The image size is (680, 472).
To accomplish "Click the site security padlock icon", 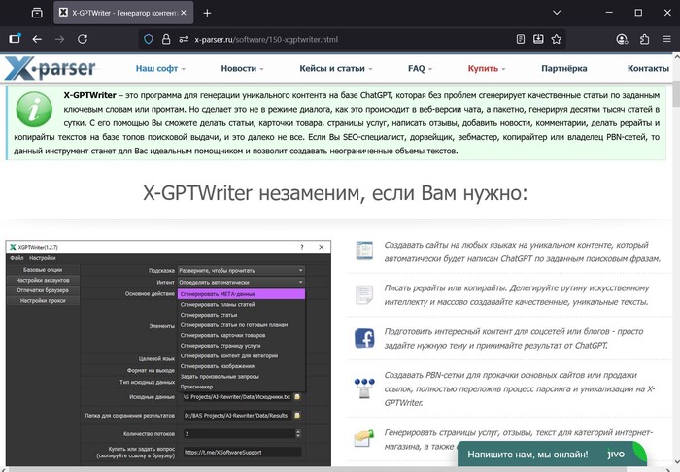I will pyautogui.click(x=166, y=39).
